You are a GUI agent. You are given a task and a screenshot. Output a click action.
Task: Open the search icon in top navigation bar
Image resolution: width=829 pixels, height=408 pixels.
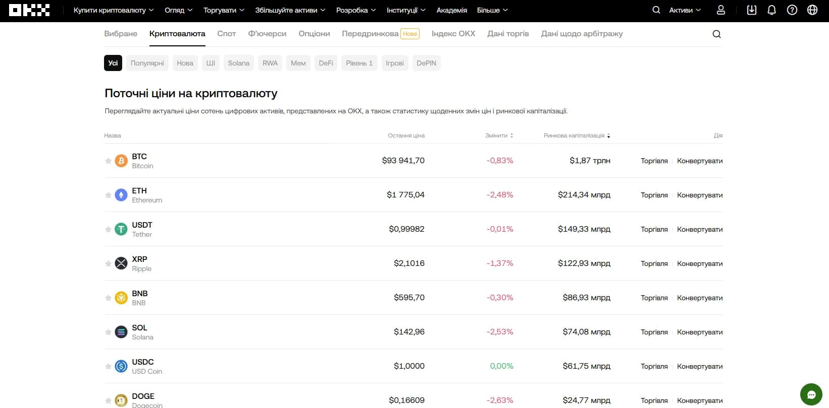(656, 10)
